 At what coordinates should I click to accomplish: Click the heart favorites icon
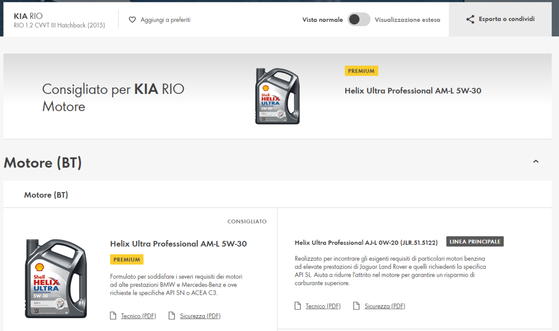132,20
